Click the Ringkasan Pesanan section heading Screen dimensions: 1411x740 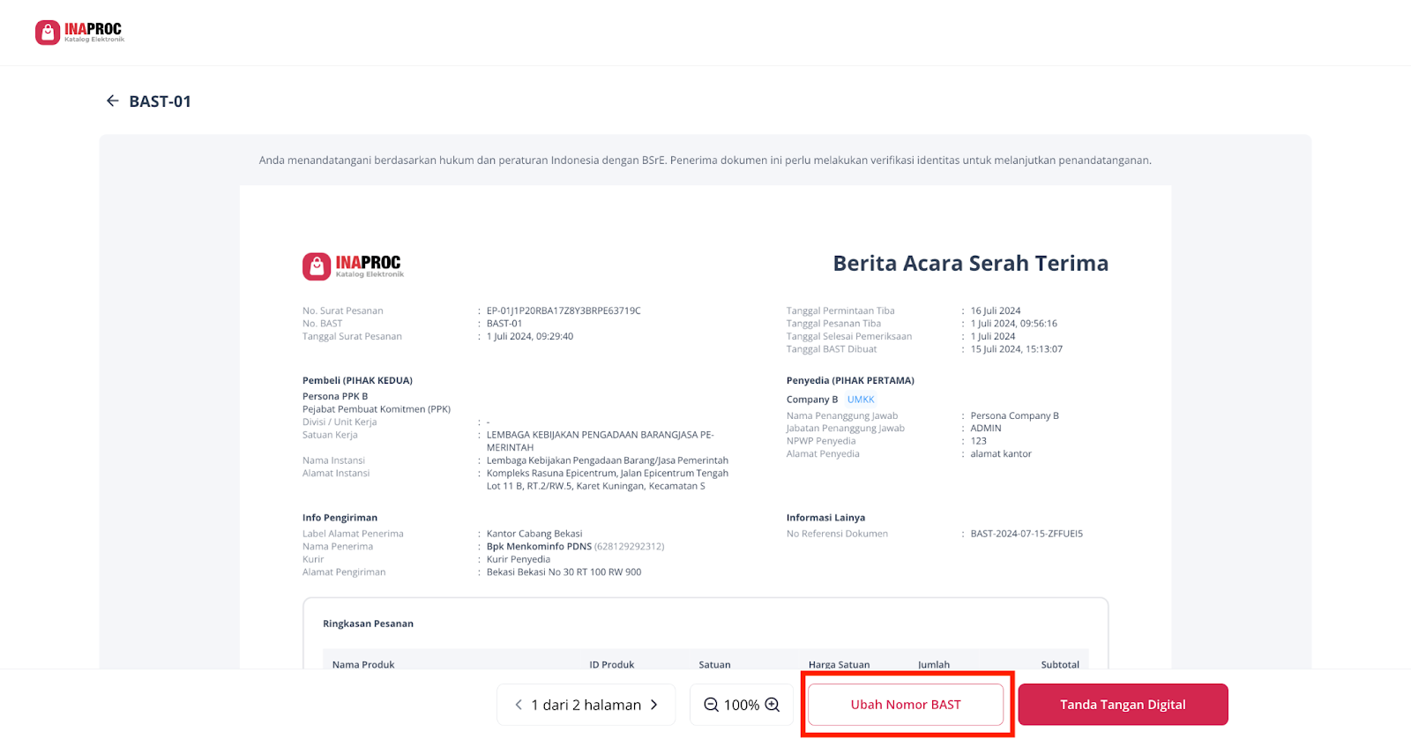click(x=368, y=624)
